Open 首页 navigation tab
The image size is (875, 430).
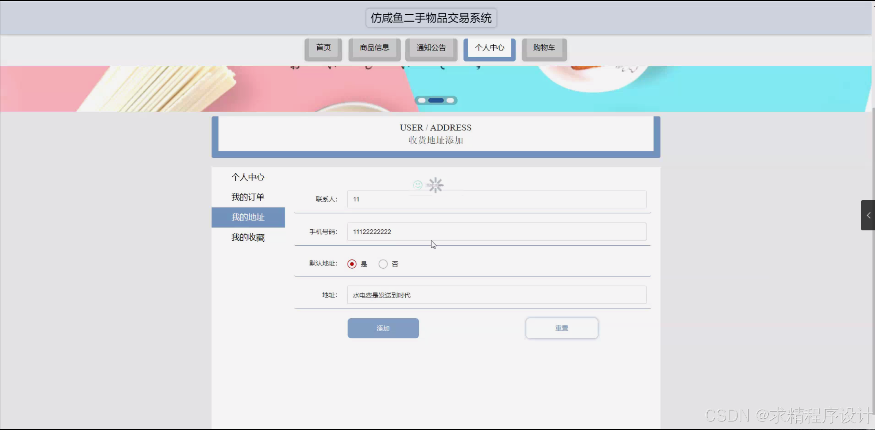pyautogui.click(x=323, y=48)
